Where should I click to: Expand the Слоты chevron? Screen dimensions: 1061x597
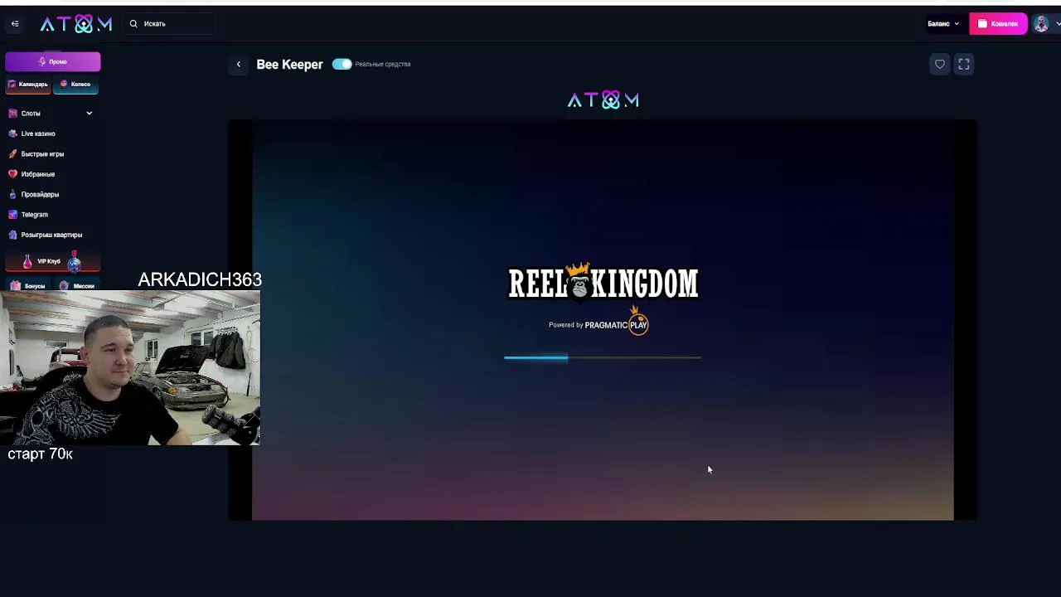pos(89,114)
